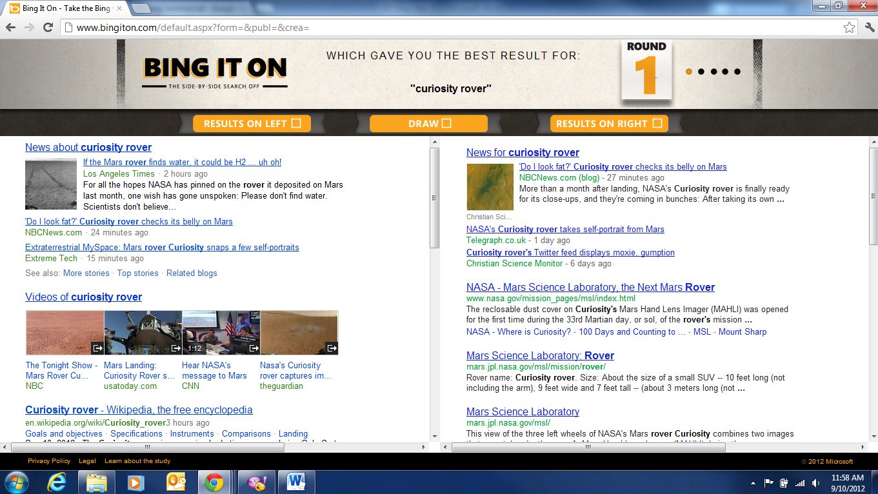Open Telegraph self-portrait article link
Screen dimensions: 878x494
[x=565, y=229]
